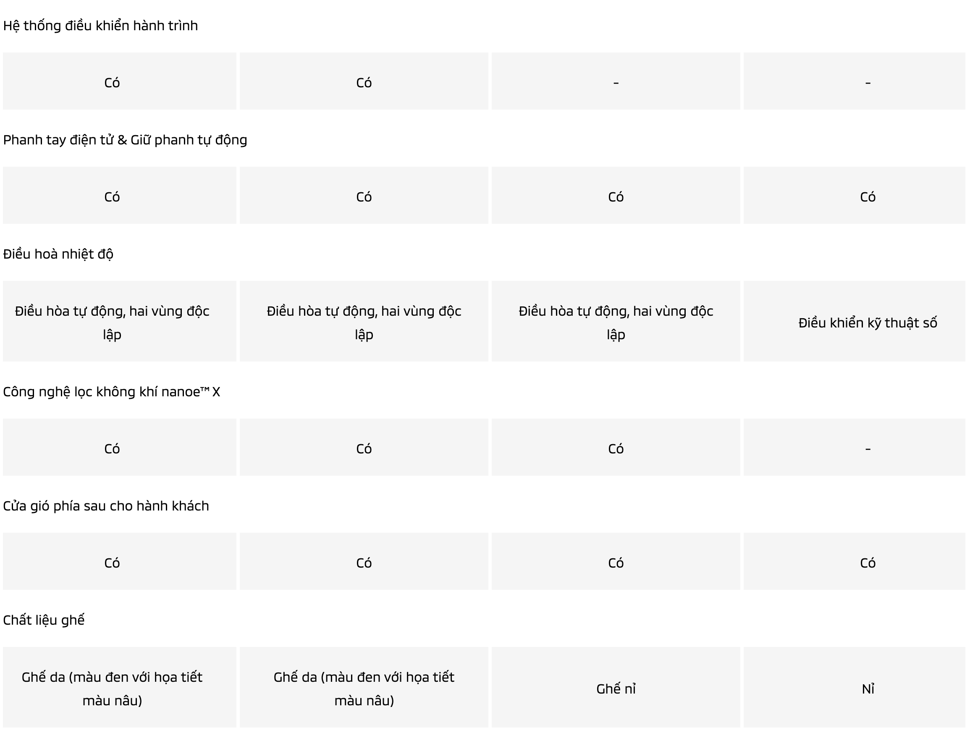The image size is (970, 733).
Task: Select the 'Nỉ' cell in the last column
Action: 868,689
